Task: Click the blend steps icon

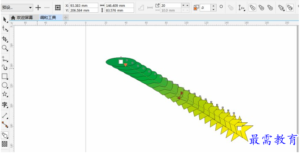Action: tap(141, 8)
